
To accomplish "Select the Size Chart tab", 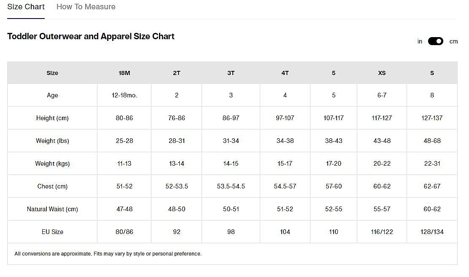I will pos(26,7).
